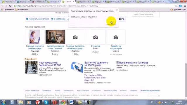
Task: Open Подать объявление footer link
Action: pyautogui.click(x=32, y=91)
